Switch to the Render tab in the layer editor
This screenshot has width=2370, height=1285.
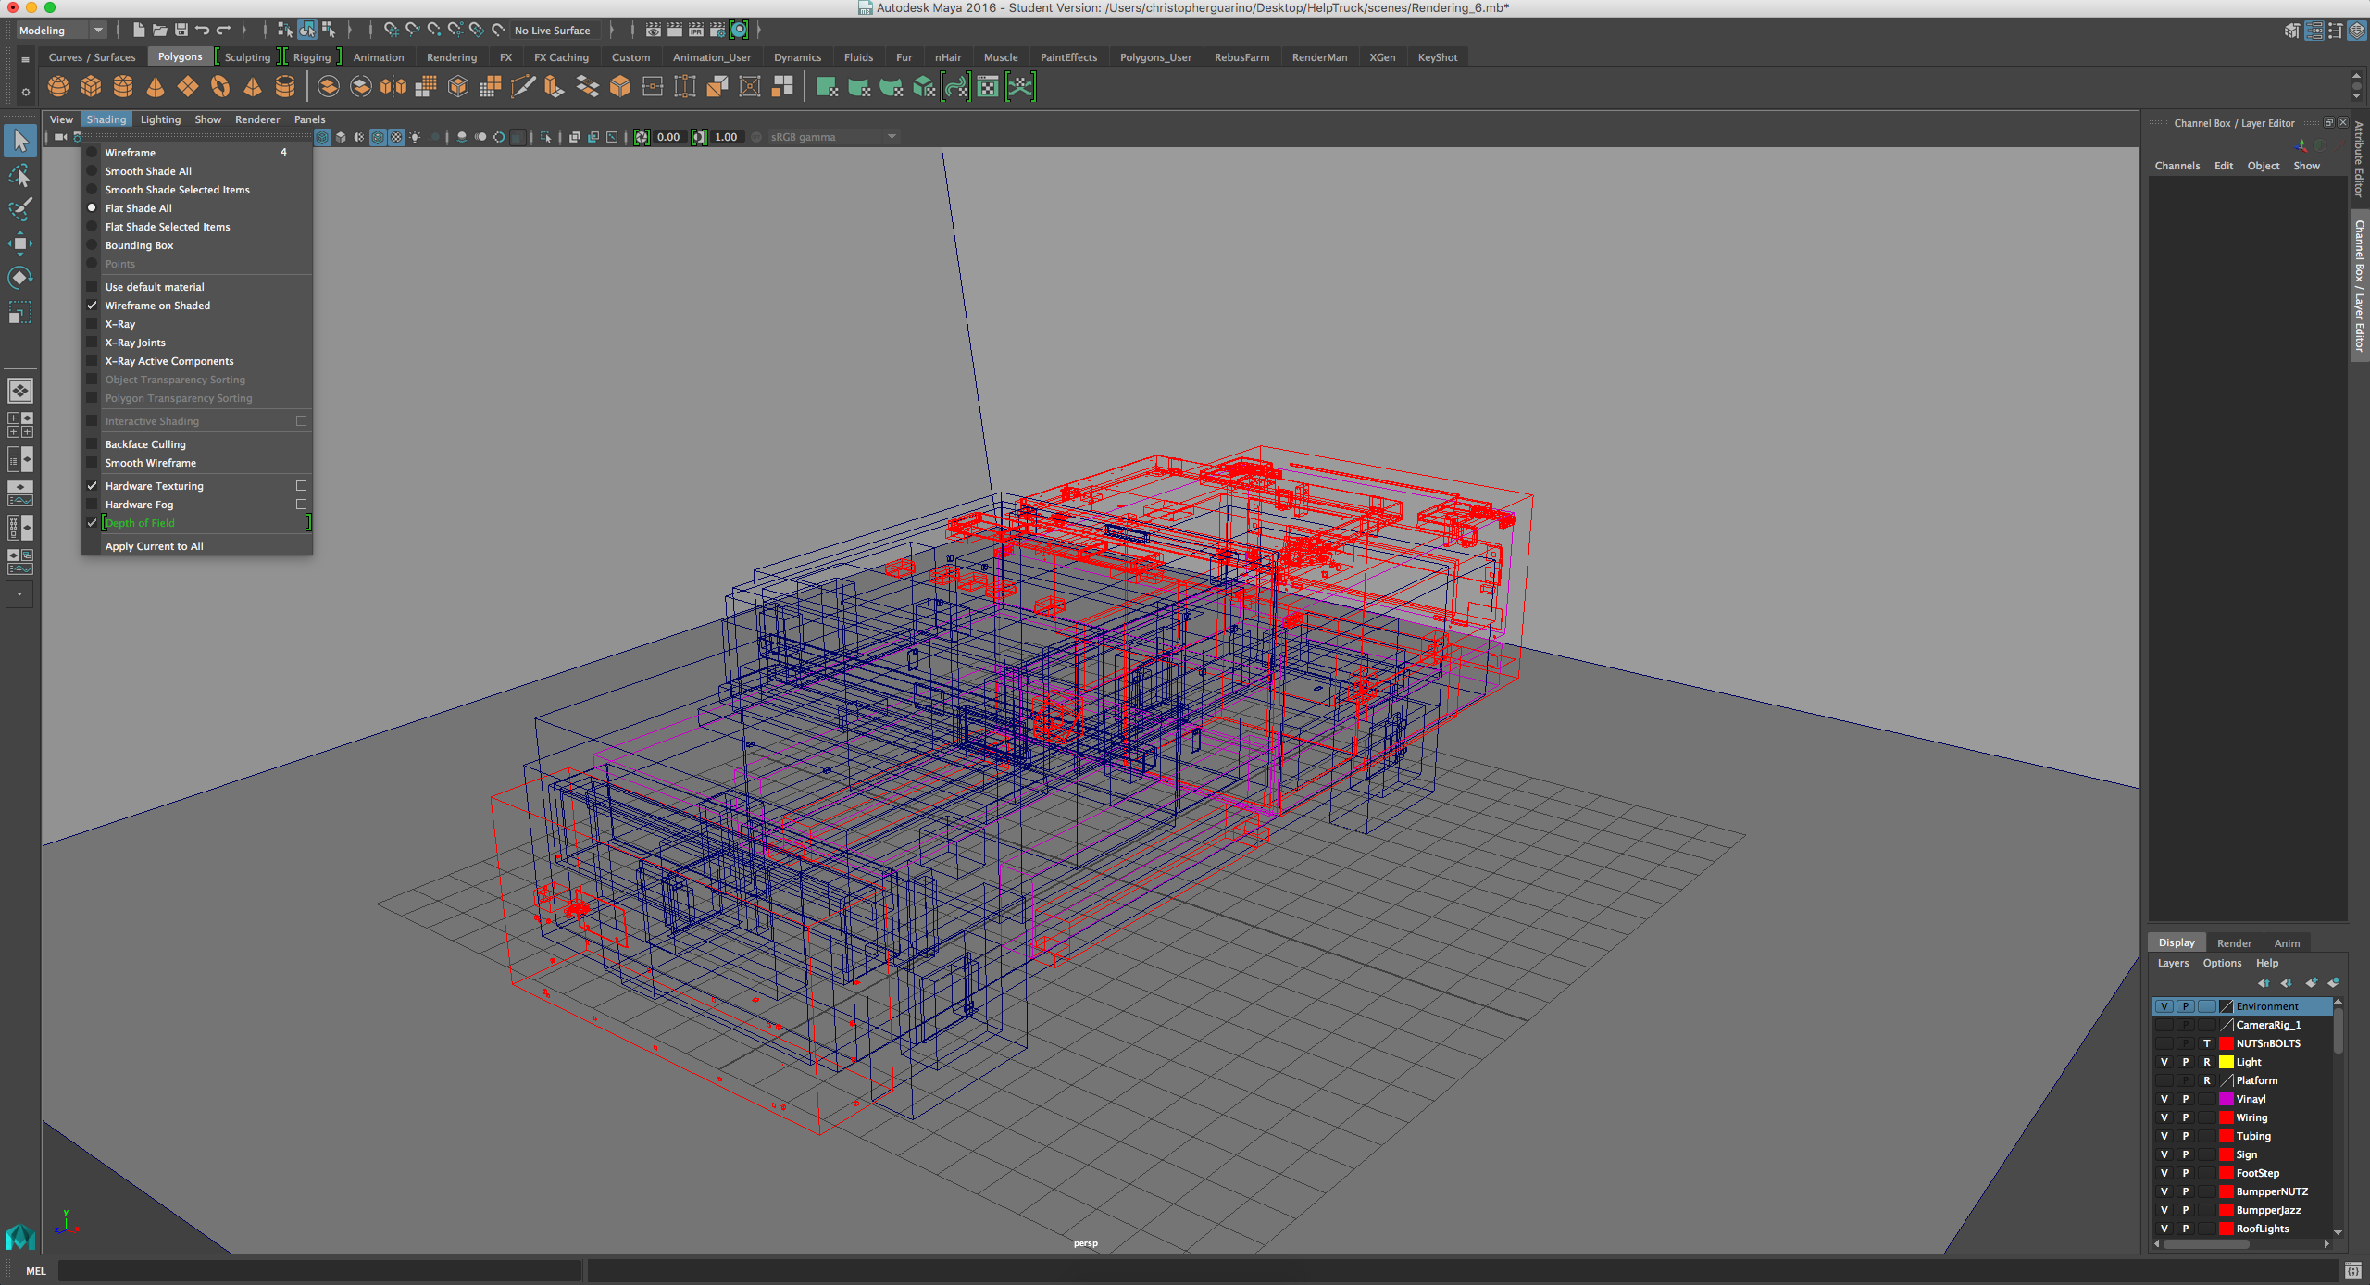coord(2234,942)
